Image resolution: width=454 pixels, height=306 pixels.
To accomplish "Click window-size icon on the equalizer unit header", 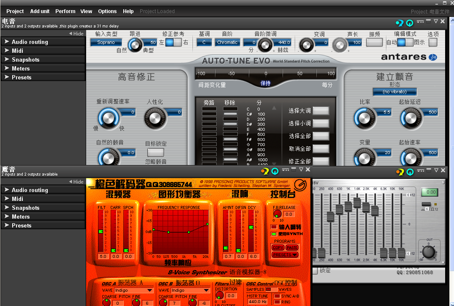I will [x=429, y=170].
